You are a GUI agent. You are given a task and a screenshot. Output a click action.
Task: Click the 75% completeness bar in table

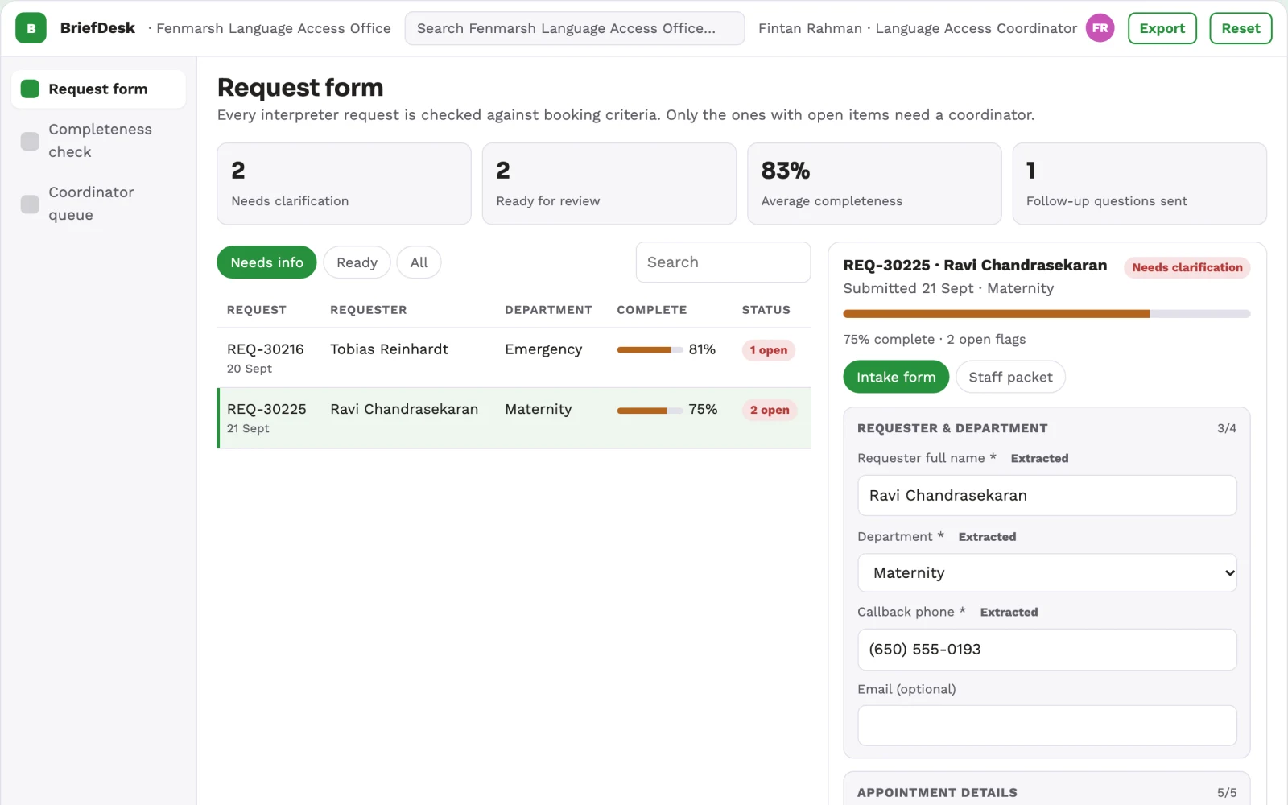650,411
